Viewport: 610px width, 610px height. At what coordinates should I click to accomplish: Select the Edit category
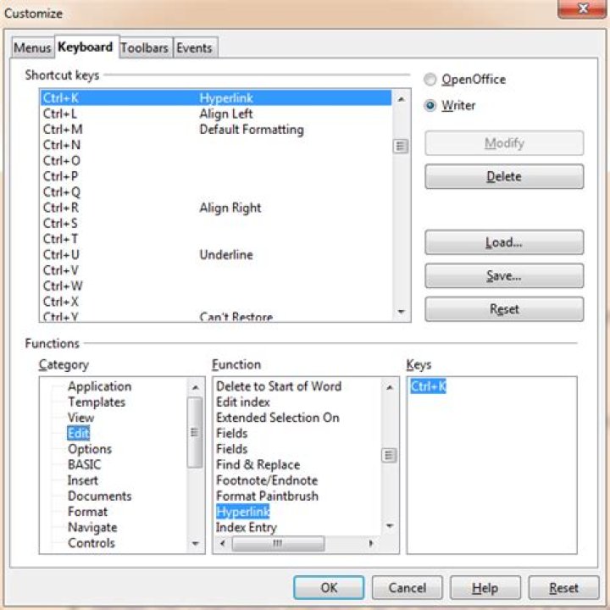(x=79, y=434)
